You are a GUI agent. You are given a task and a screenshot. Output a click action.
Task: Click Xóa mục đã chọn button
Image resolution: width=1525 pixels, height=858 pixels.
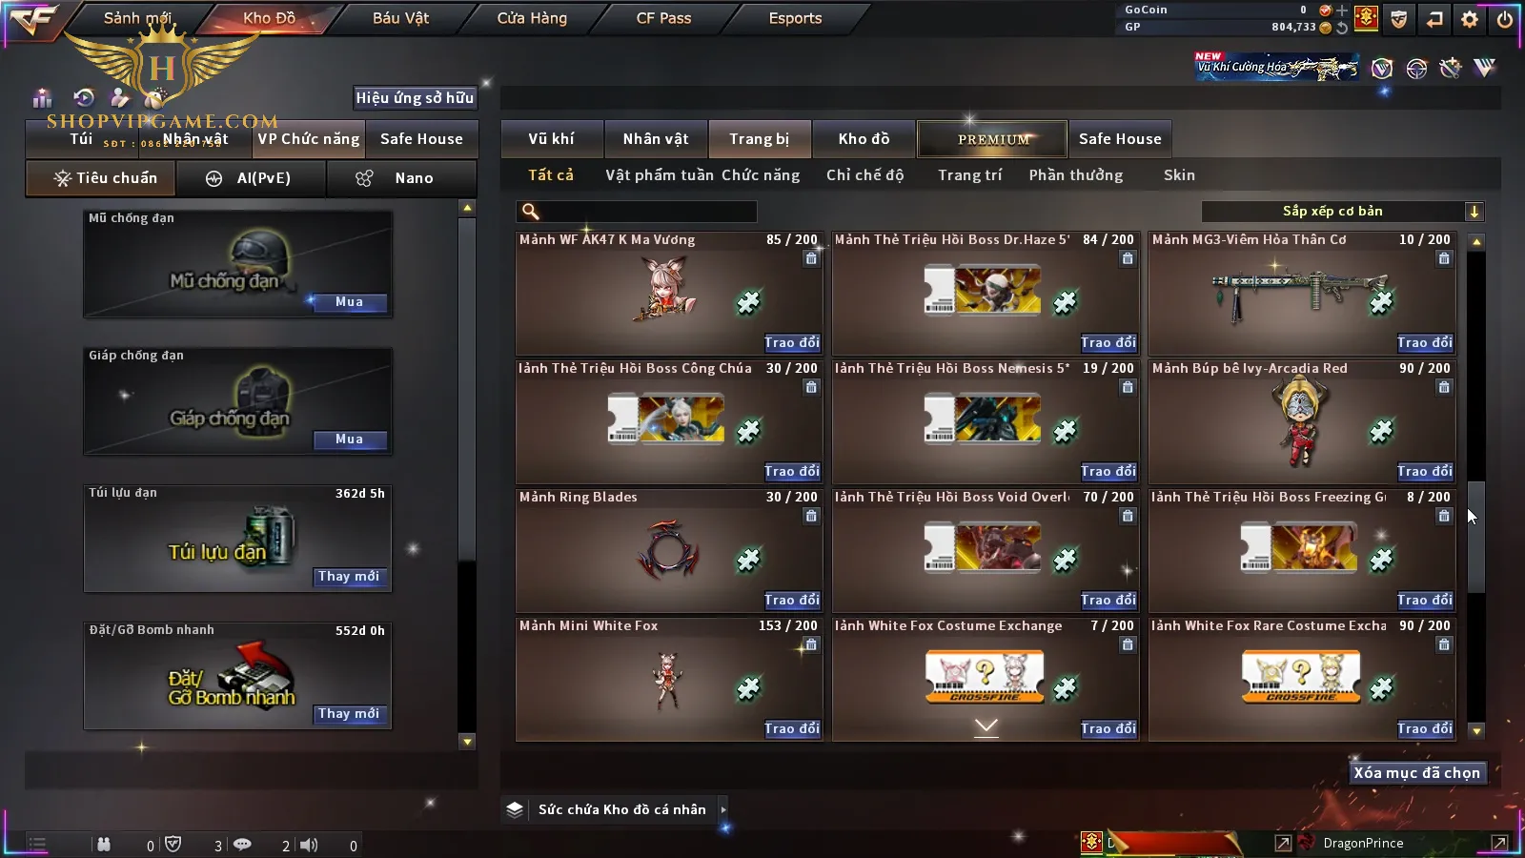(x=1417, y=772)
